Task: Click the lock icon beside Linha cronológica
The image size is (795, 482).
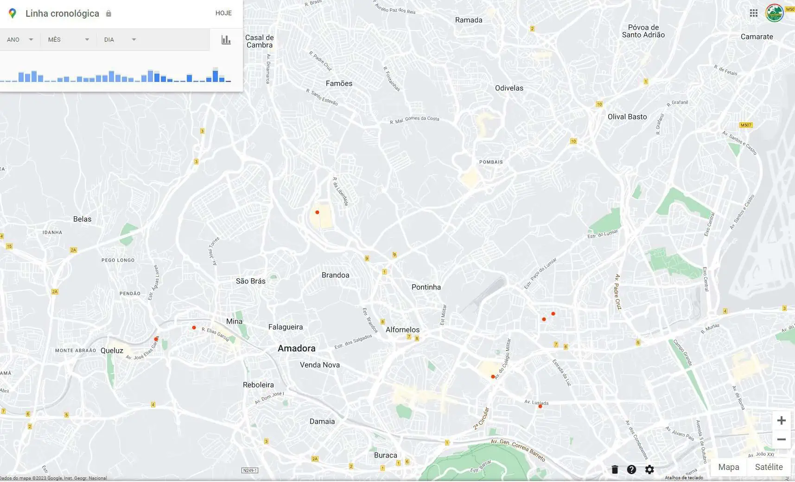Action: pyautogui.click(x=108, y=13)
